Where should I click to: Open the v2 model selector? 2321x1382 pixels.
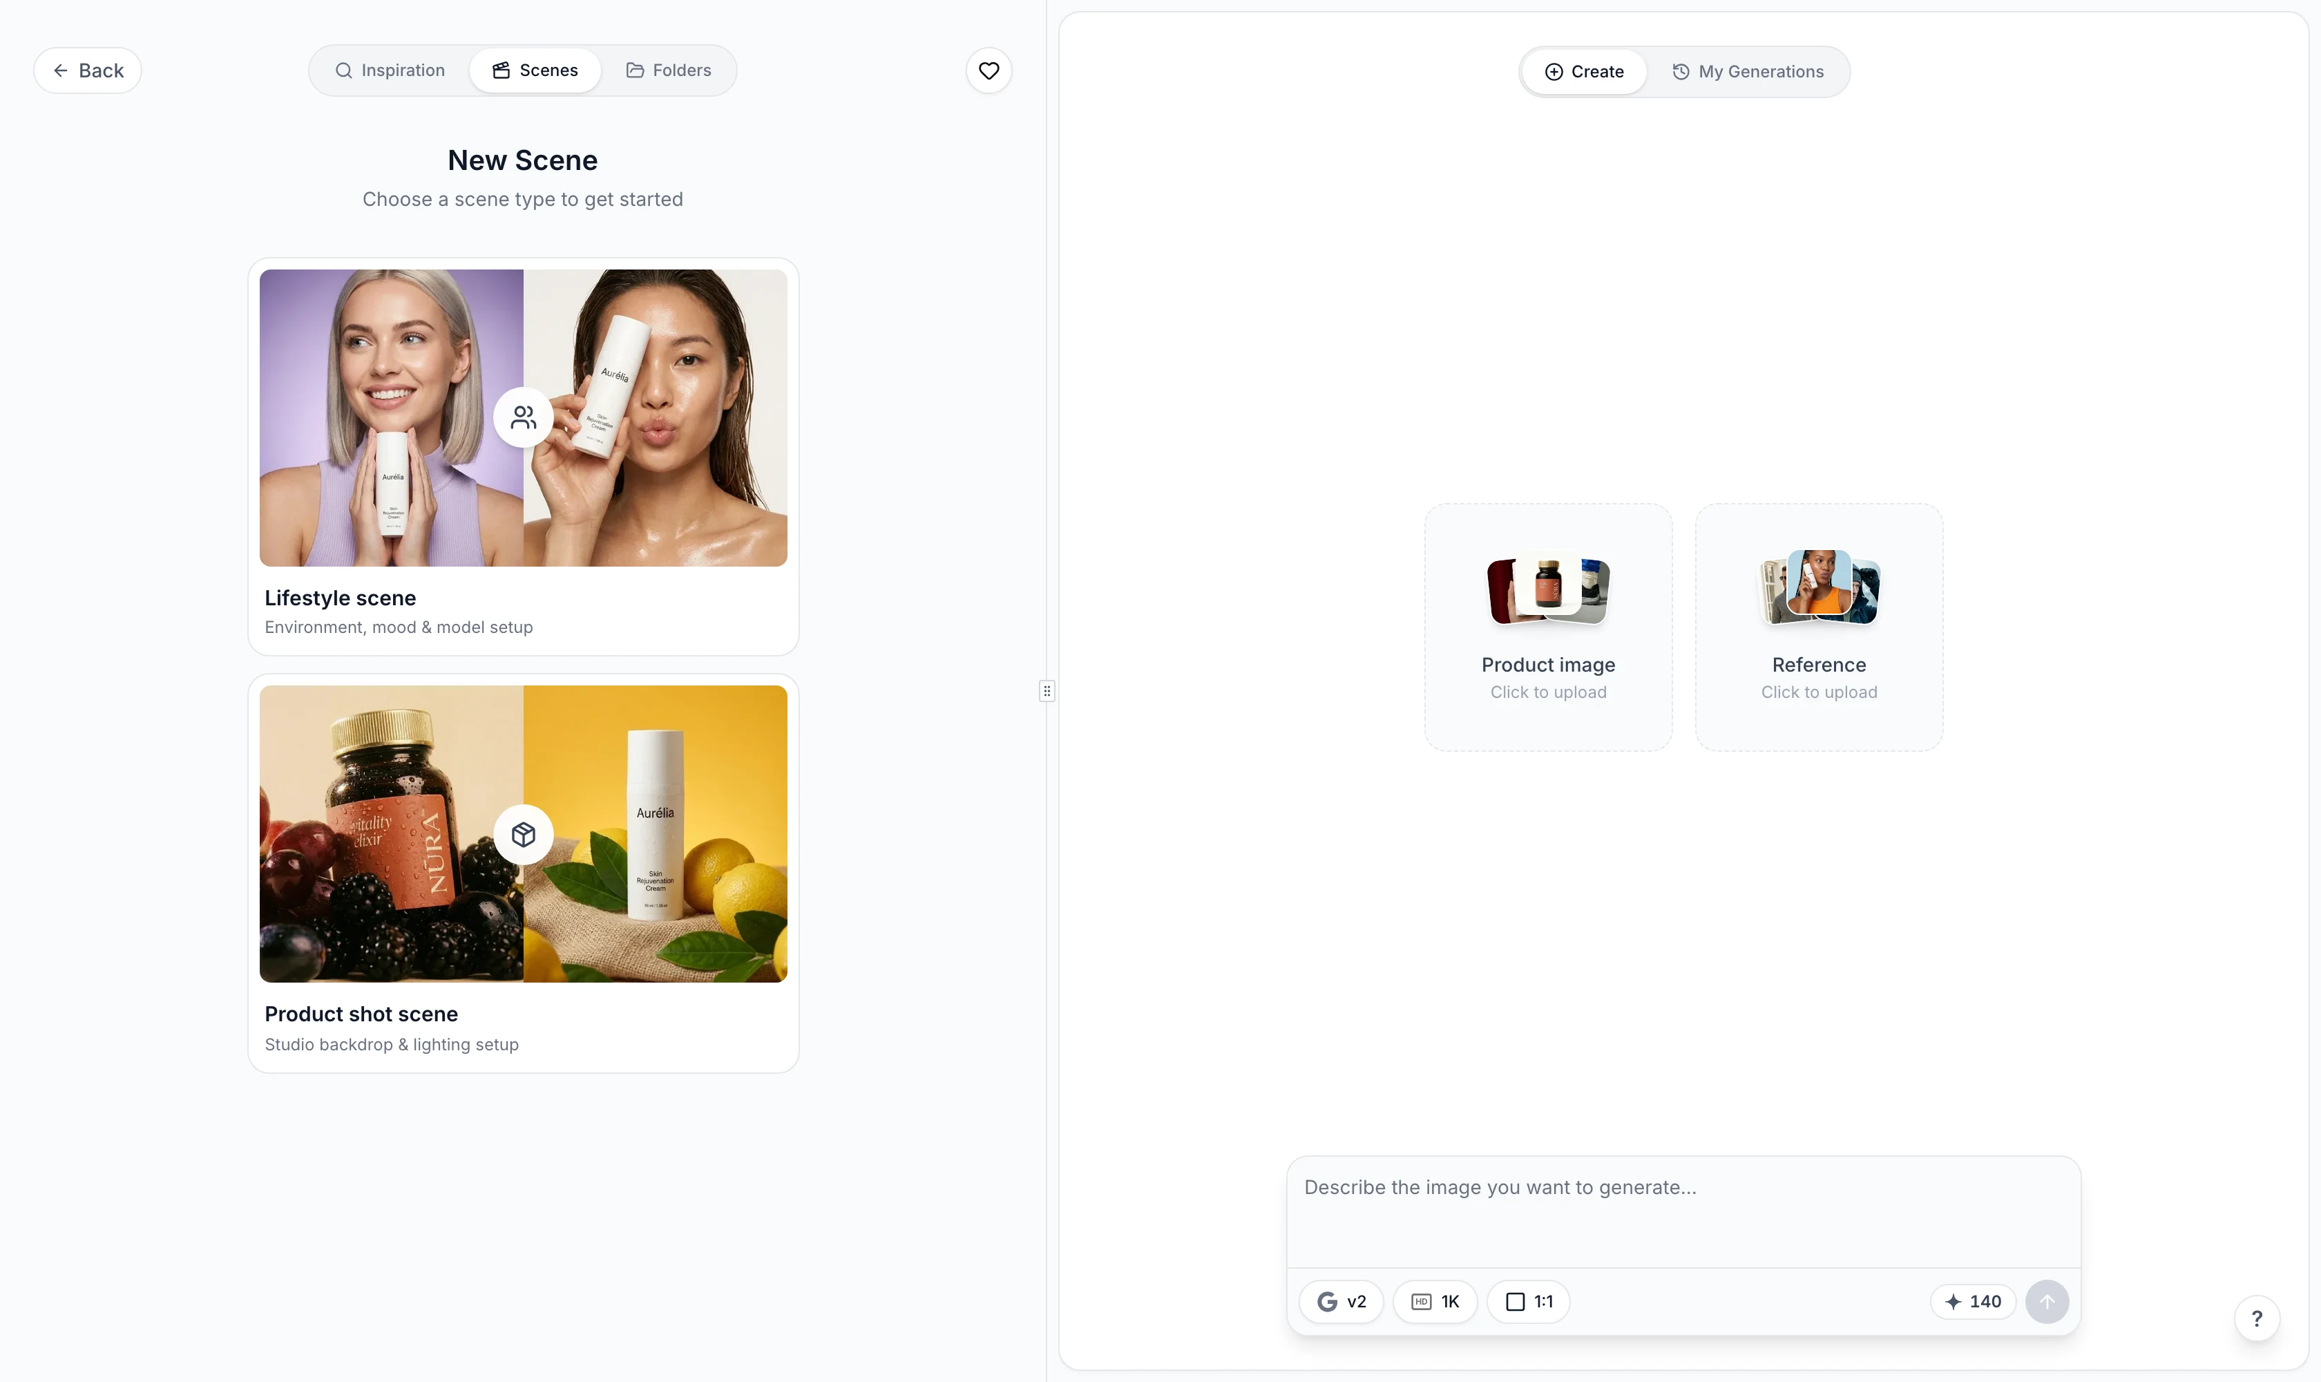(1341, 1301)
